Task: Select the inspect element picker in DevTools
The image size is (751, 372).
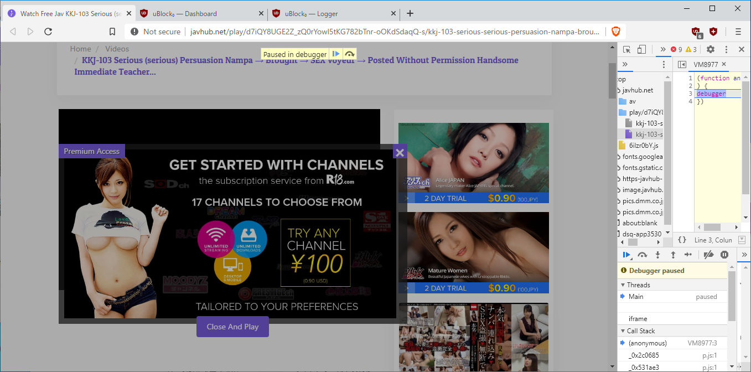Action: click(x=627, y=49)
